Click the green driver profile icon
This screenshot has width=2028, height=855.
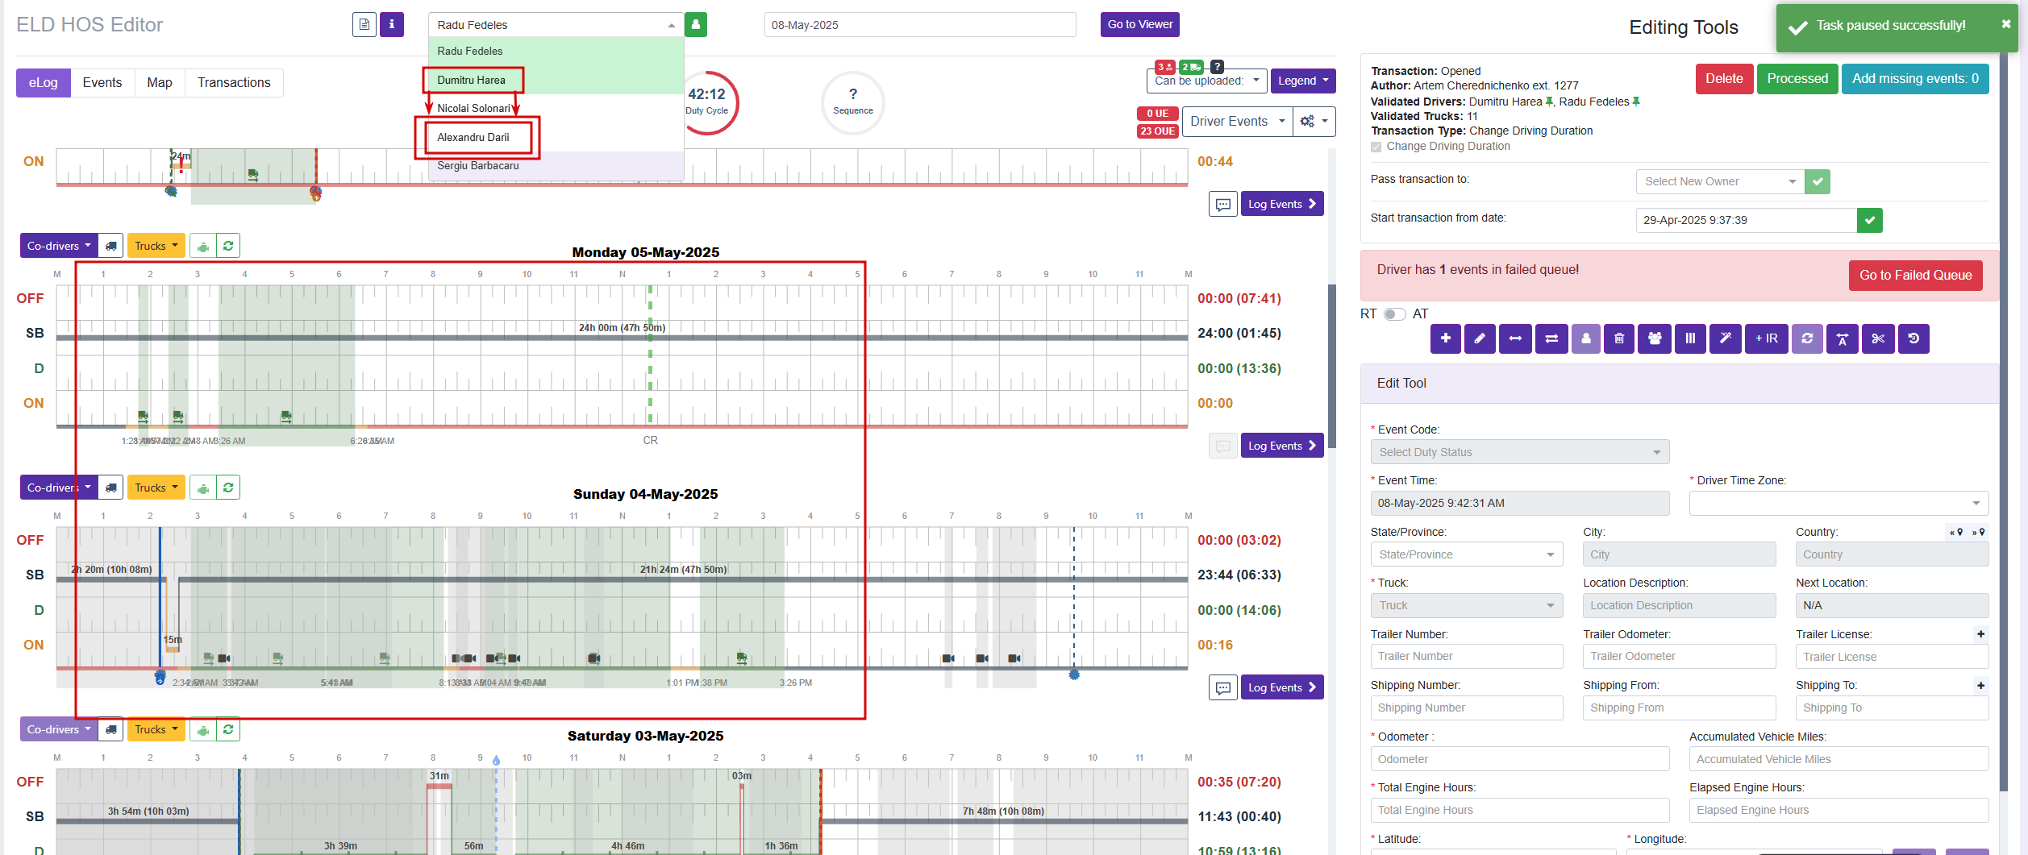tap(696, 24)
